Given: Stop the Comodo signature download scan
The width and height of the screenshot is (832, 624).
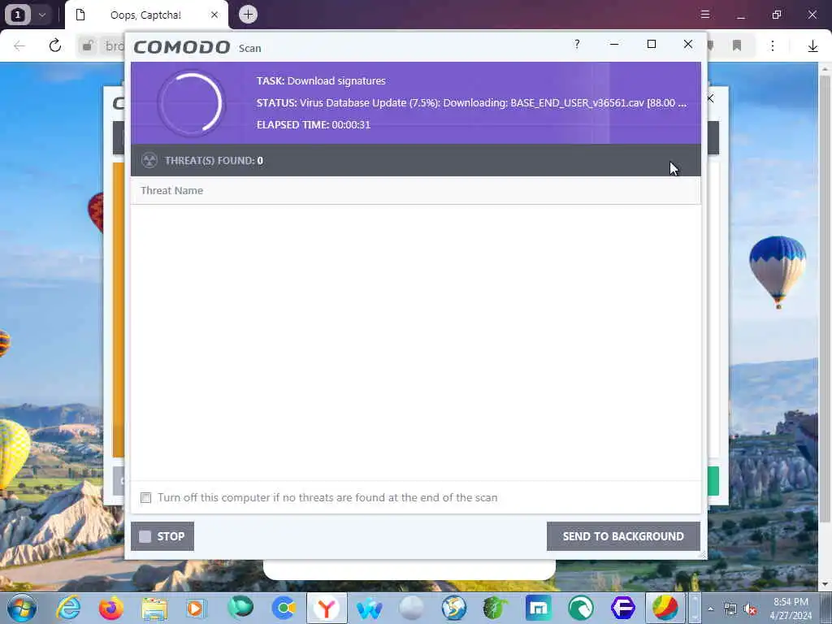Looking at the screenshot, I should pyautogui.click(x=162, y=536).
